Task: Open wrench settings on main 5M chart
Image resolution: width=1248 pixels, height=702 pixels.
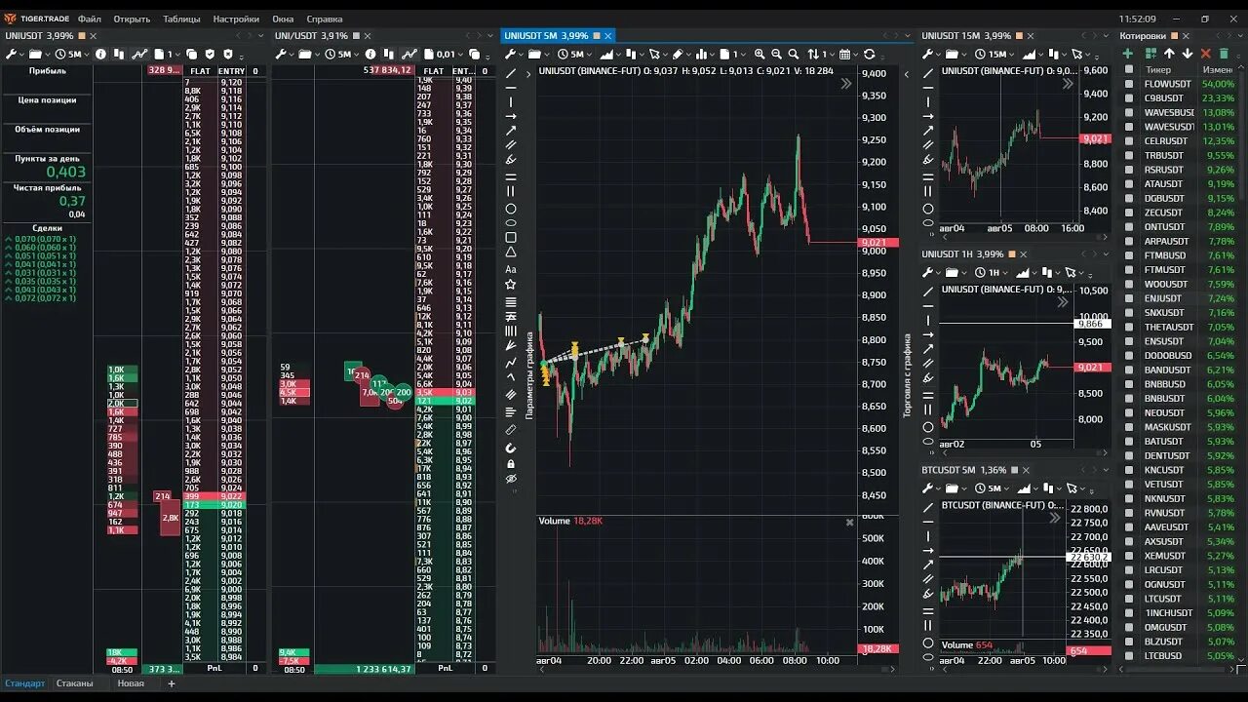Action: click(x=511, y=55)
